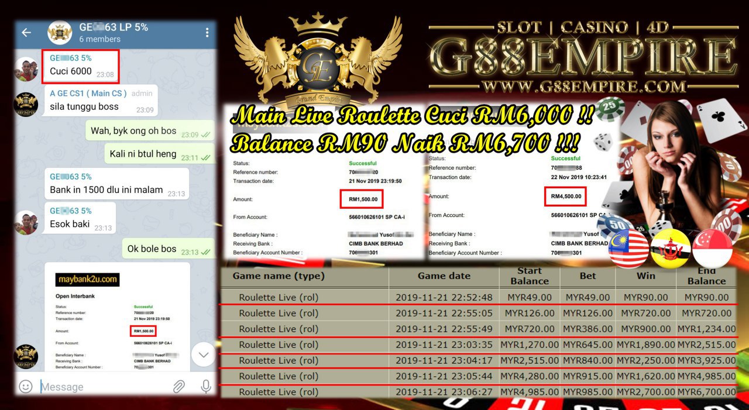
Task: Click the 'Game name (type)' column header
Action: pyautogui.click(x=279, y=275)
